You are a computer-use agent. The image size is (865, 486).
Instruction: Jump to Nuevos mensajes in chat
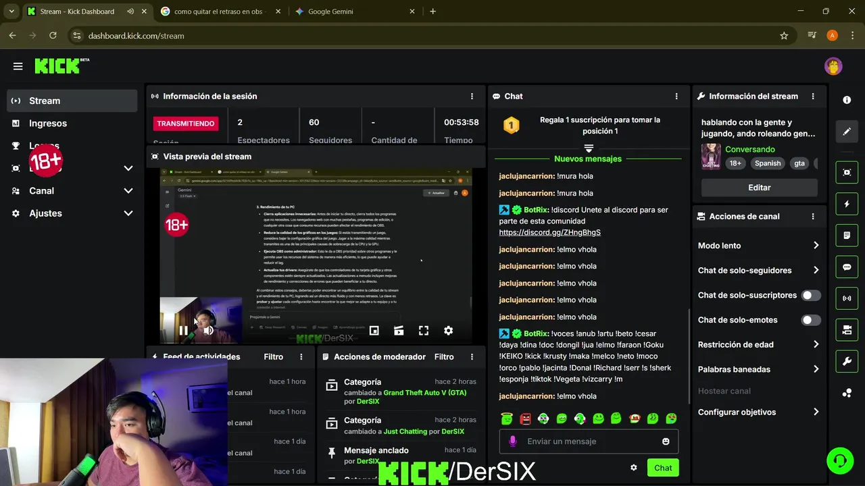(x=588, y=159)
